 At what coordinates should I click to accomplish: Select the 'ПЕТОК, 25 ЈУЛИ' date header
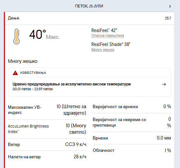pos(89,6)
